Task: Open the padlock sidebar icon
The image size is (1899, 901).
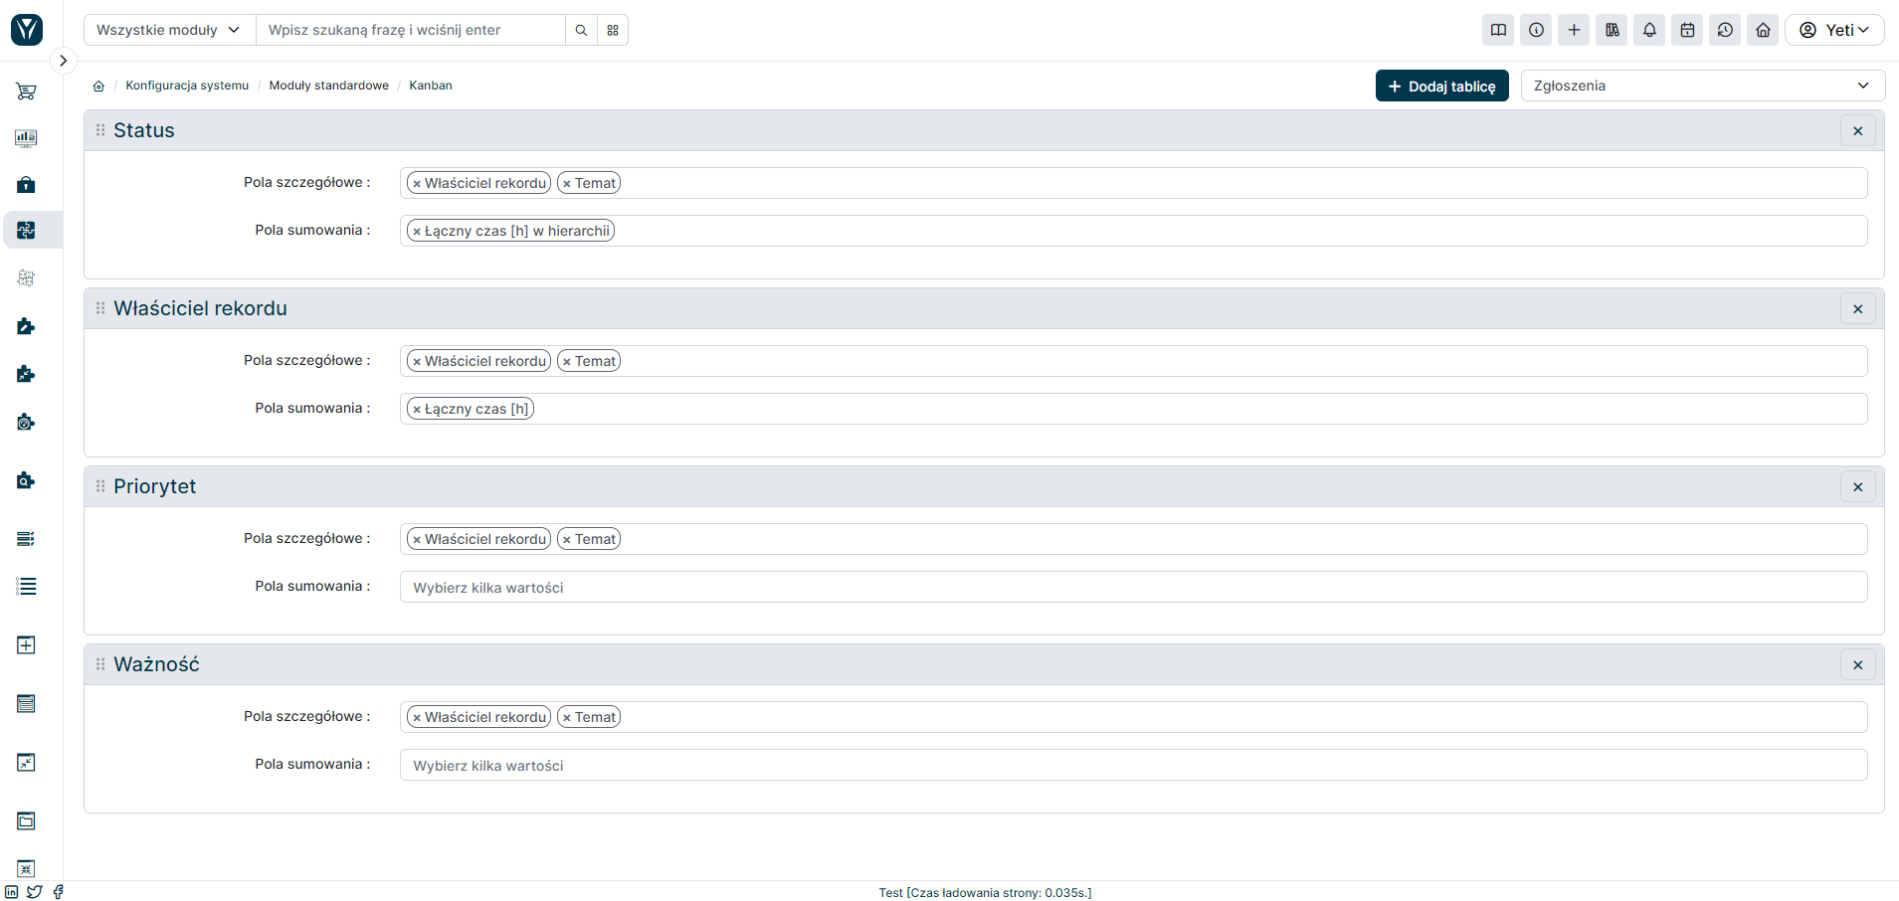Action: click(26, 185)
